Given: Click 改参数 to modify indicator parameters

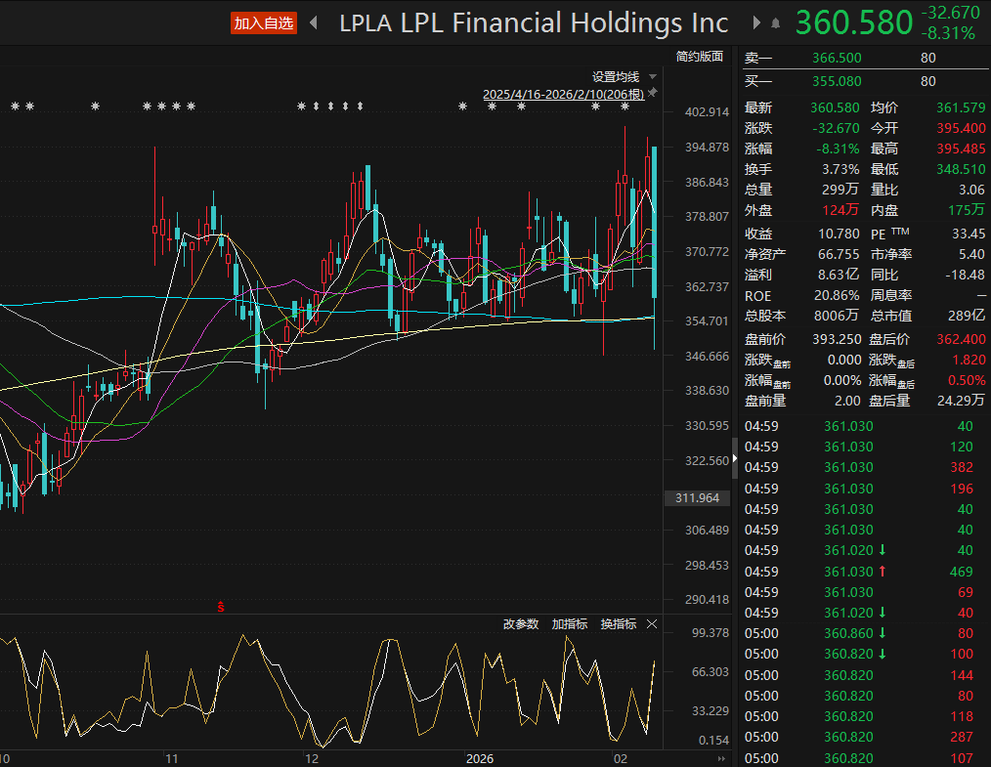Looking at the screenshot, I should 521,624.
